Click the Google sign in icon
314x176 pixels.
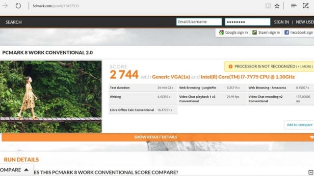tap(221, 32)
